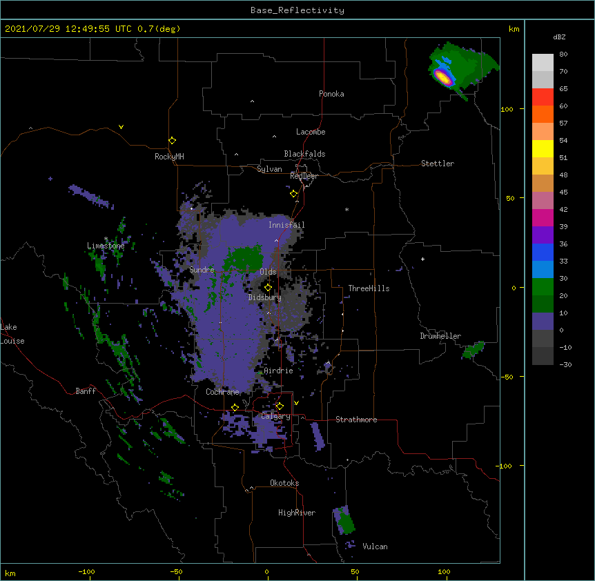
Task: Click the white plus marker west of Drumheller
Action: (x=422, y=259)
